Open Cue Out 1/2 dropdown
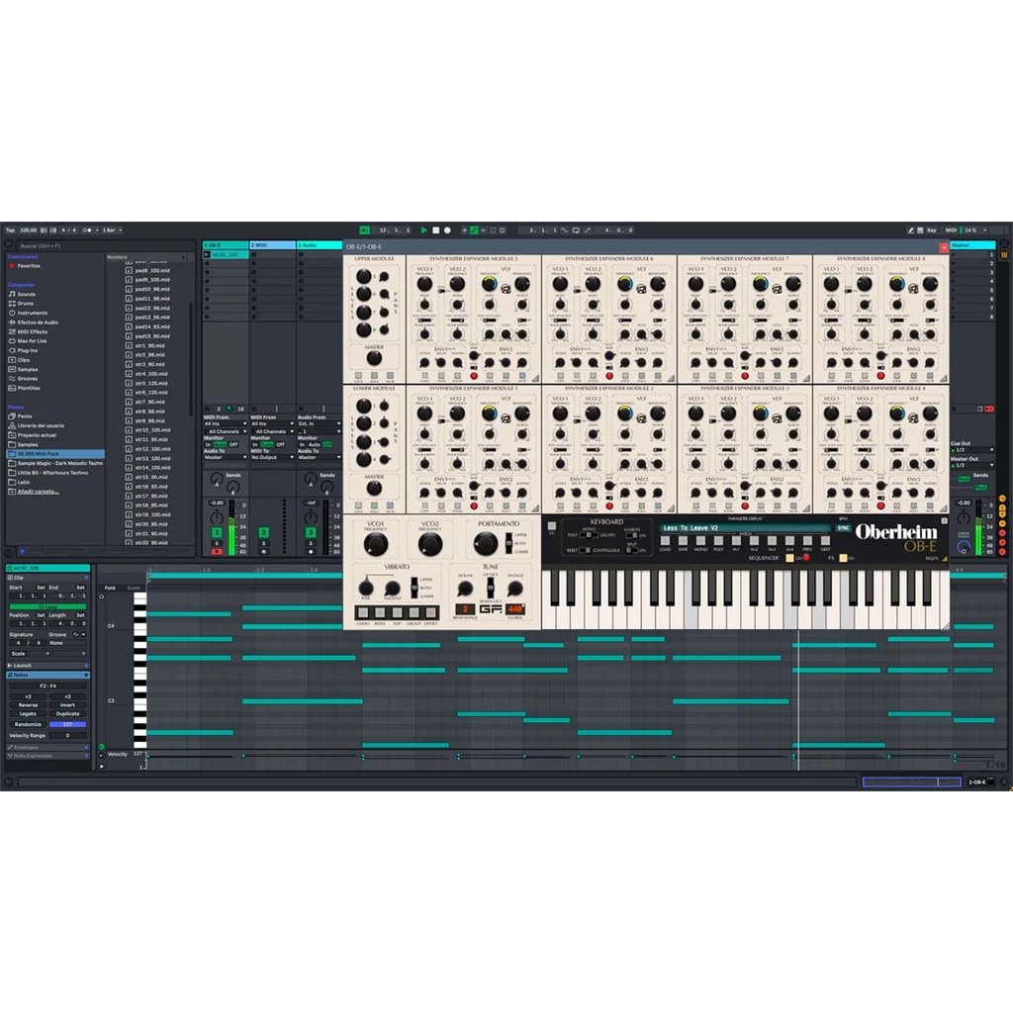The width and height of the screenshot is (1013, 1013). tap(972, 450)
